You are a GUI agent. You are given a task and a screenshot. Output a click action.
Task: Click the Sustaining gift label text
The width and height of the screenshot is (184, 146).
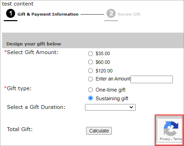(112, 98)
